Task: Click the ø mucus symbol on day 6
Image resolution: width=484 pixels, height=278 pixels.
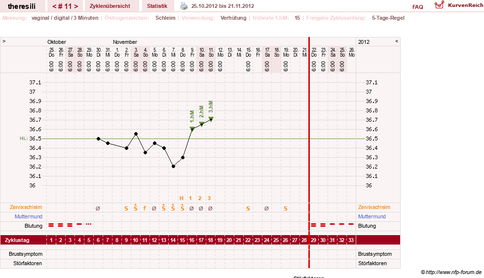Action: click(x=98, y=208)
